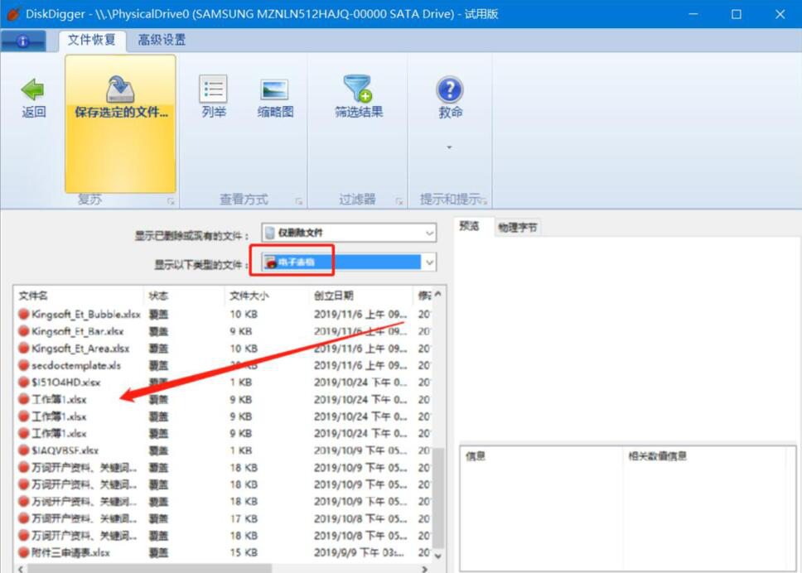Screen dimensions: 802x573
Task: Click the blue info button at top left
Action: tap(23, 41)
